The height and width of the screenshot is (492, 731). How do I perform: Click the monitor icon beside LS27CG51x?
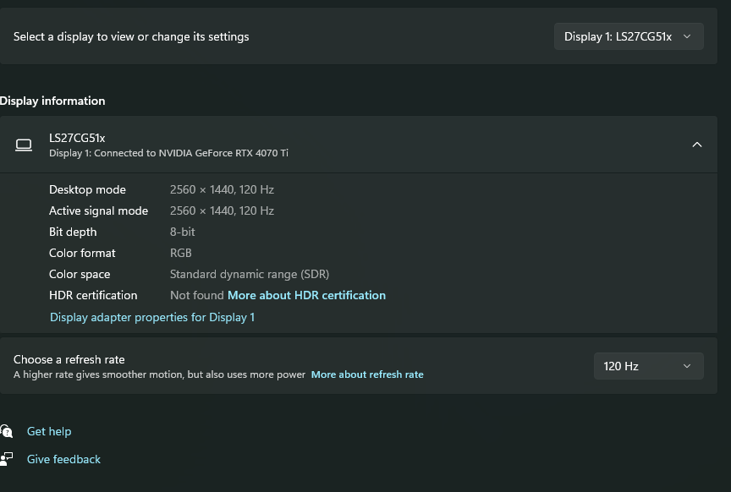point(24,145)
